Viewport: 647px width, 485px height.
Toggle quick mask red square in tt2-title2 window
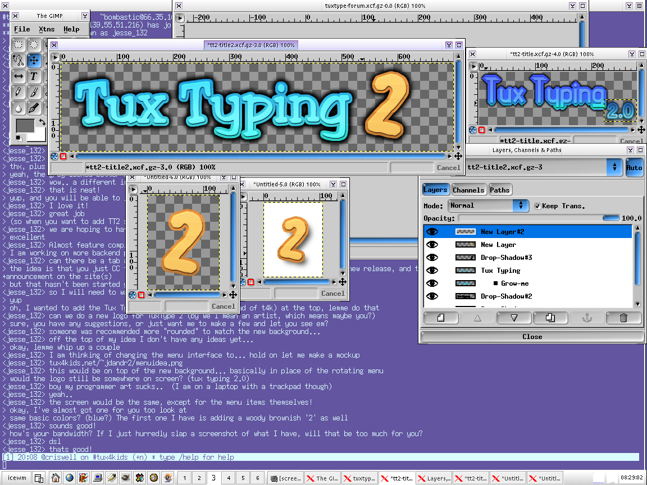point(63,156)
